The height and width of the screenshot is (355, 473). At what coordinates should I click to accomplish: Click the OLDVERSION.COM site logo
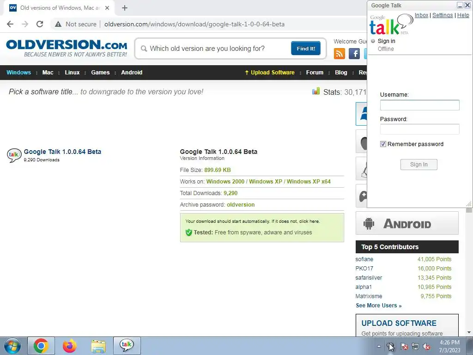67,48
